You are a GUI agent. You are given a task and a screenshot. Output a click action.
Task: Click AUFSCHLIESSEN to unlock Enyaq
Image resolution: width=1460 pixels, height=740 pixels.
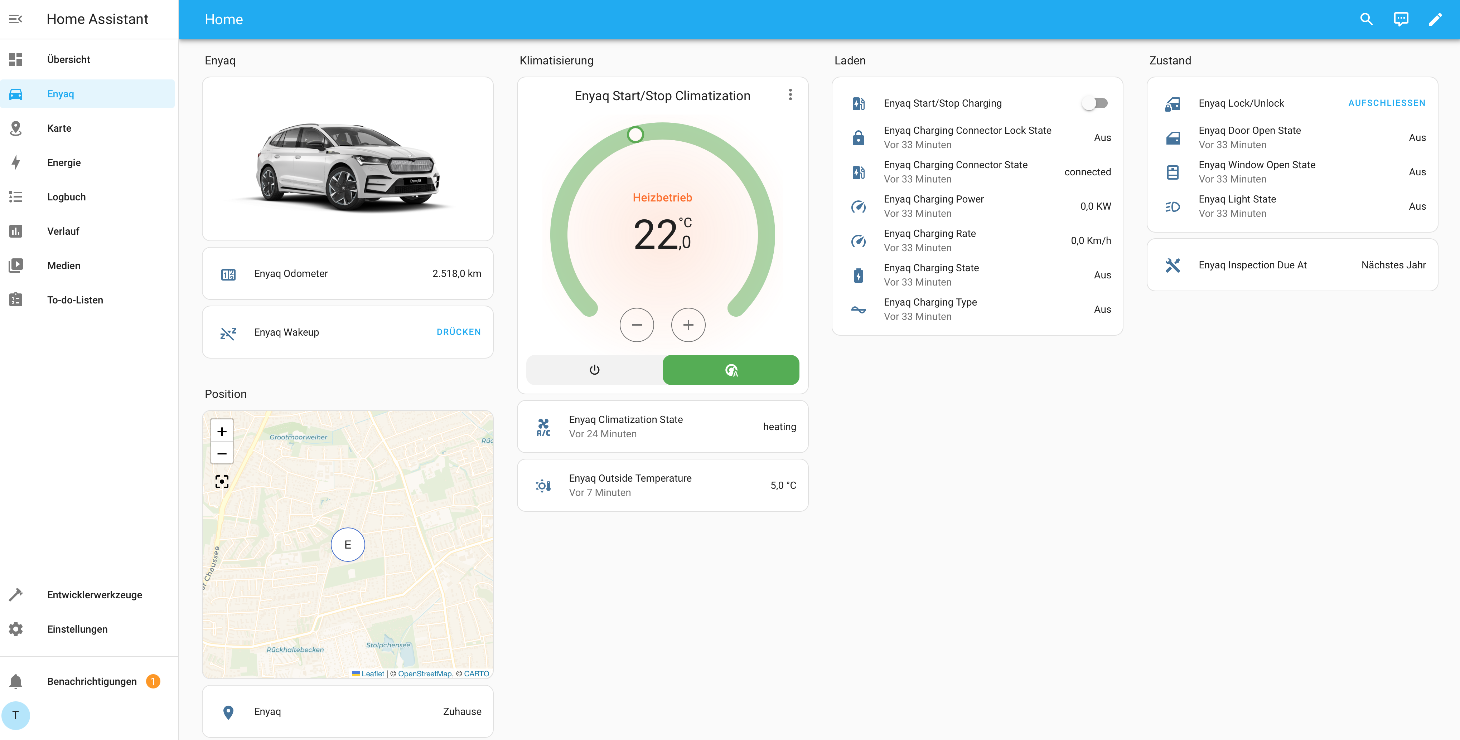coord(1386,103)
